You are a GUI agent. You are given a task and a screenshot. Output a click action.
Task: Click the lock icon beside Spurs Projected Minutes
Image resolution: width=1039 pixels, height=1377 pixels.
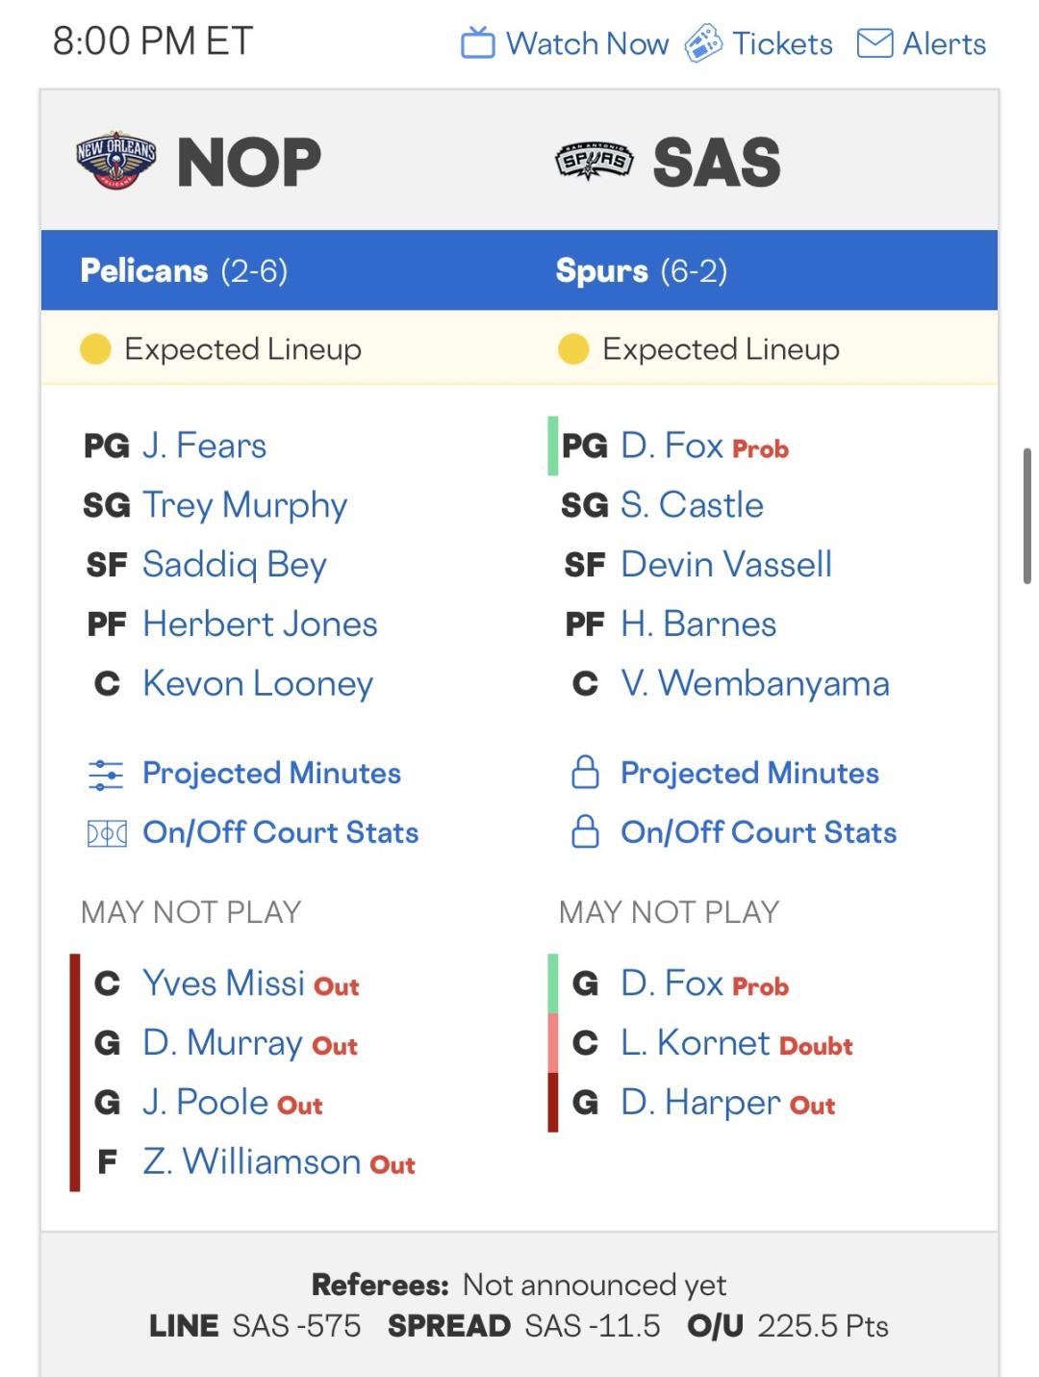point(585,773)
